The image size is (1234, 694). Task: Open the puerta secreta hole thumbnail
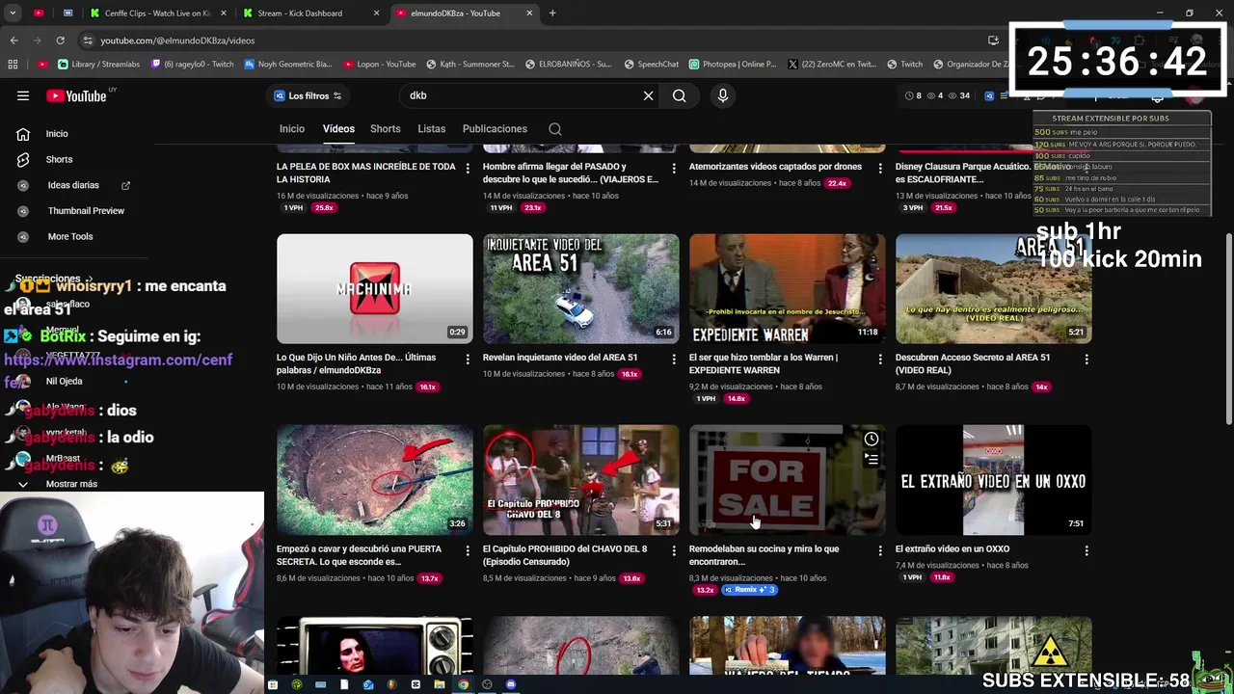pyautogui.click(x=375, y=480)
